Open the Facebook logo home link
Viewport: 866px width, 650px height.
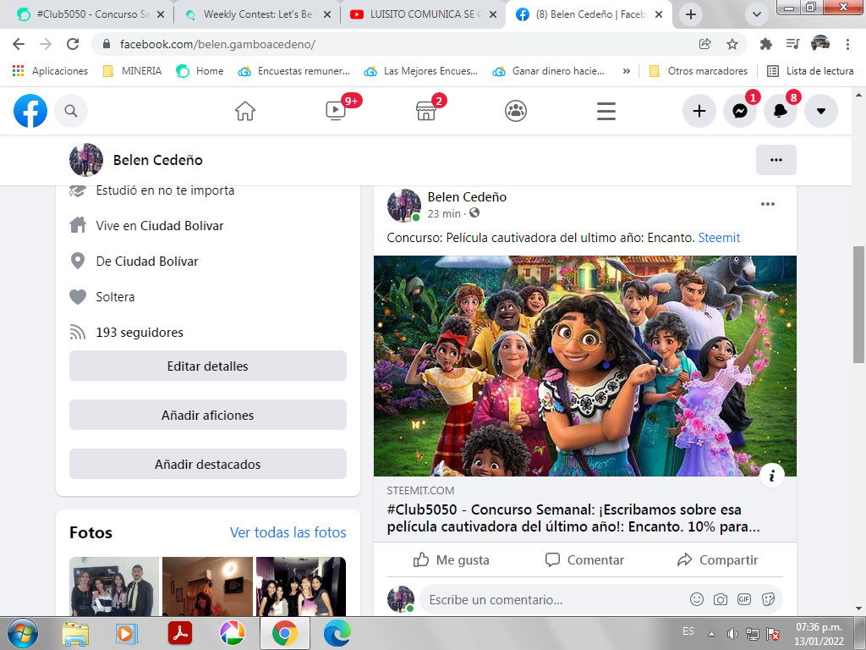(30, 111)
